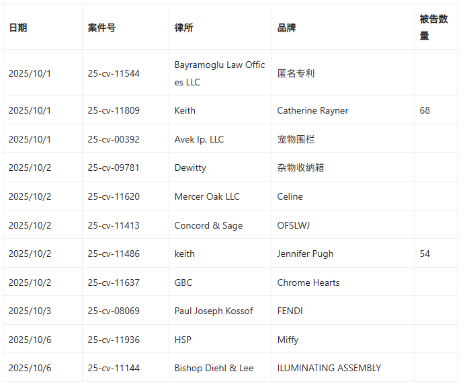Click the Avek Ip, LLC cell
The height and width of the screenshot is (384, 463).
pyautogui.click(x=199, y=139)
